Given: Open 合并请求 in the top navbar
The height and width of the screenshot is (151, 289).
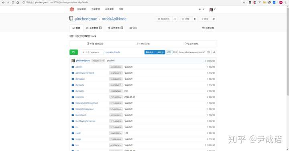Looking at the screenshot, I should [109, 9].
